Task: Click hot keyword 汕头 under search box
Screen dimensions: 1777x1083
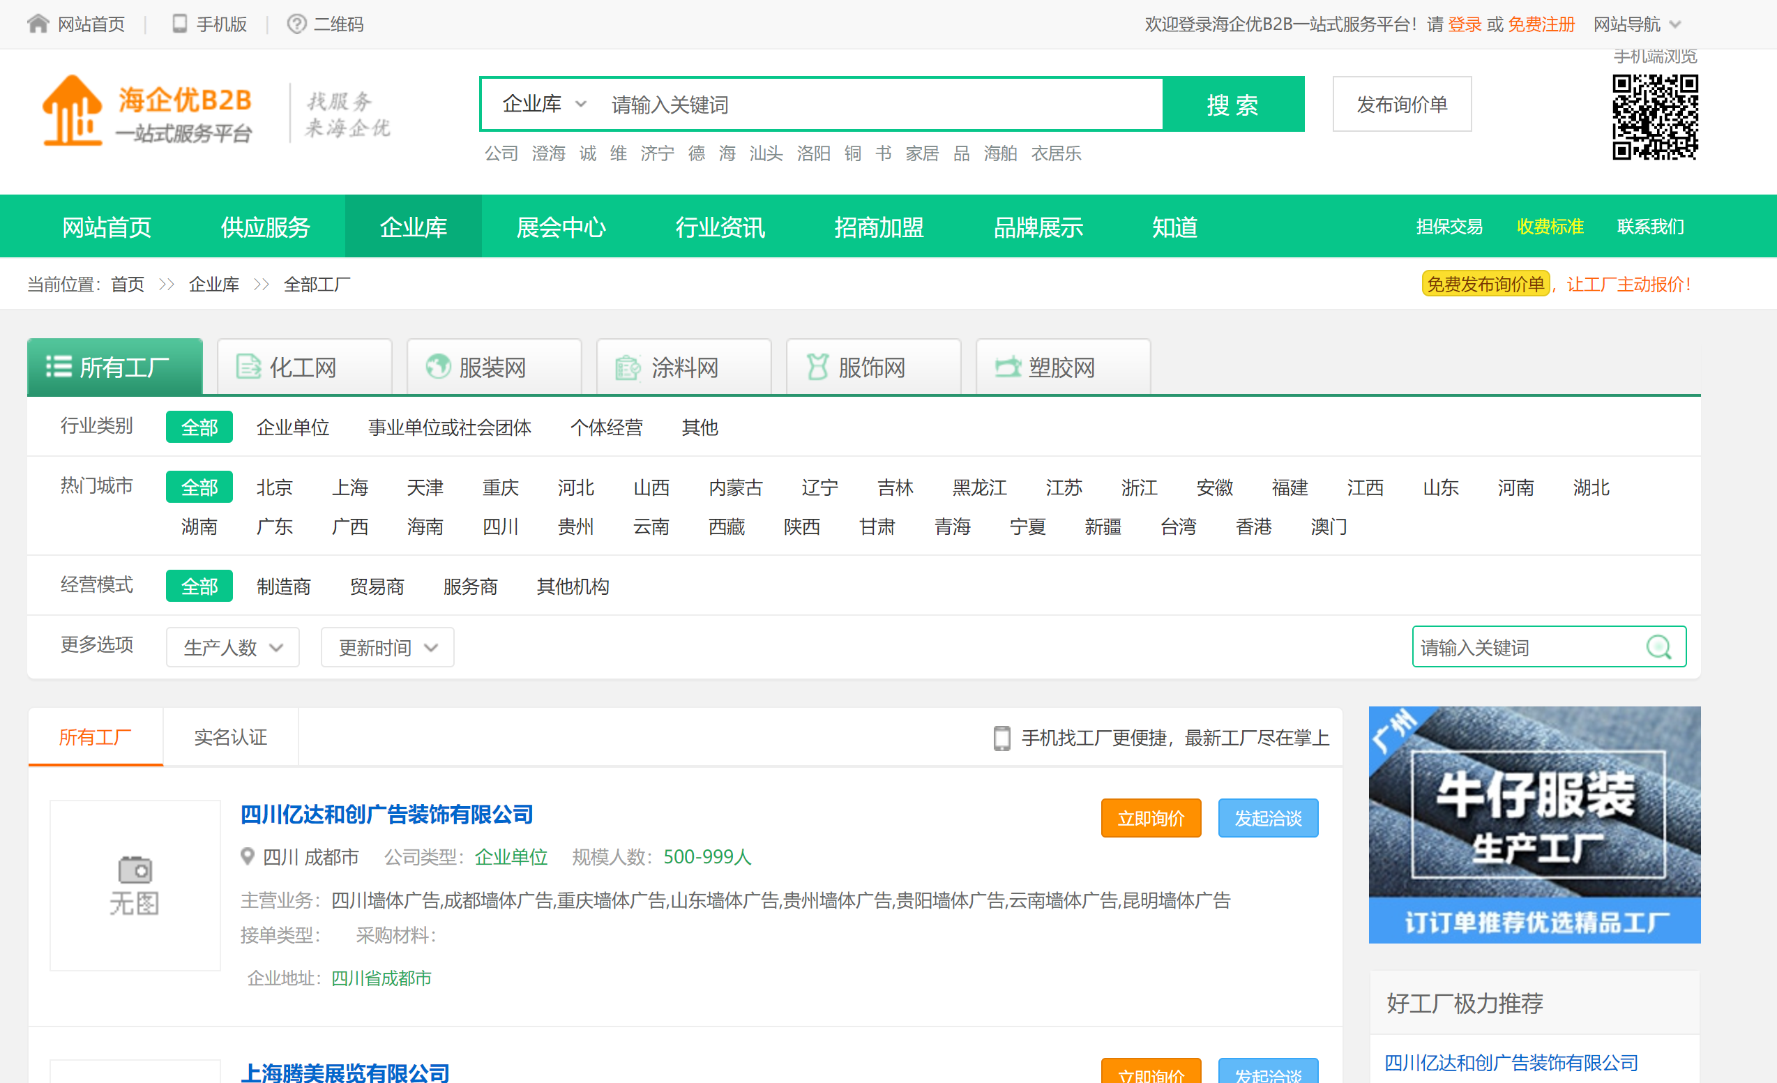Action: click(766, 153)
